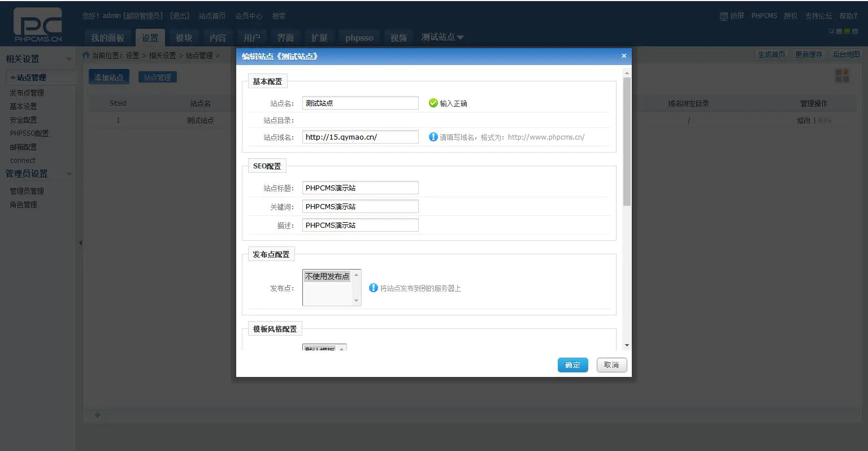The image size is (868, 451).
Task: Click the home icon in the breadcrumb
Action: (x=86, y=55)
